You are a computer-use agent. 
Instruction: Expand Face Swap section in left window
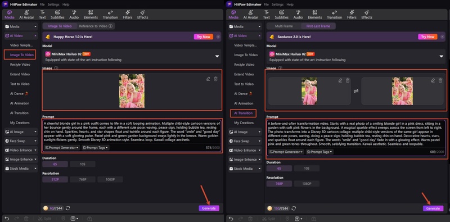[x=21, y=141]
